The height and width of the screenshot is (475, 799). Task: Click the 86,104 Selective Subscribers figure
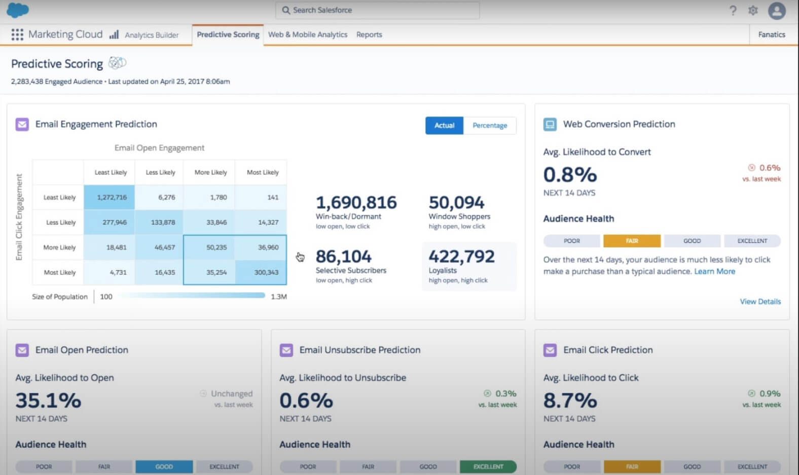343,256
